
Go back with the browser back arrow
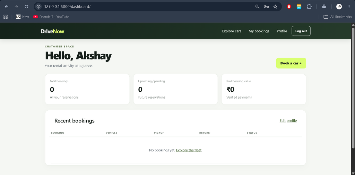pyautogui.click(x=7, y=7)
